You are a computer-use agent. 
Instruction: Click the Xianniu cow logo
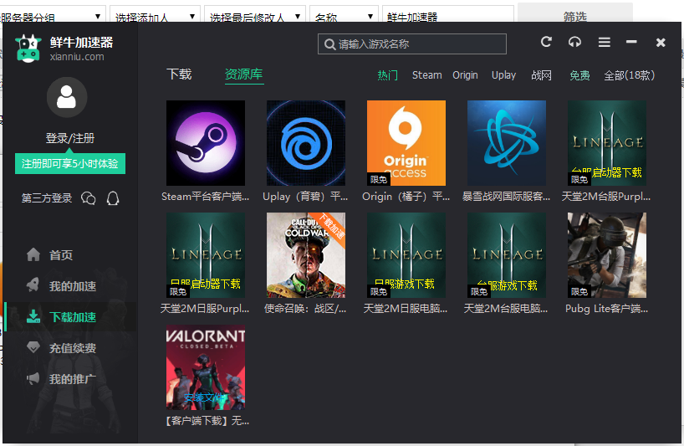28,49
